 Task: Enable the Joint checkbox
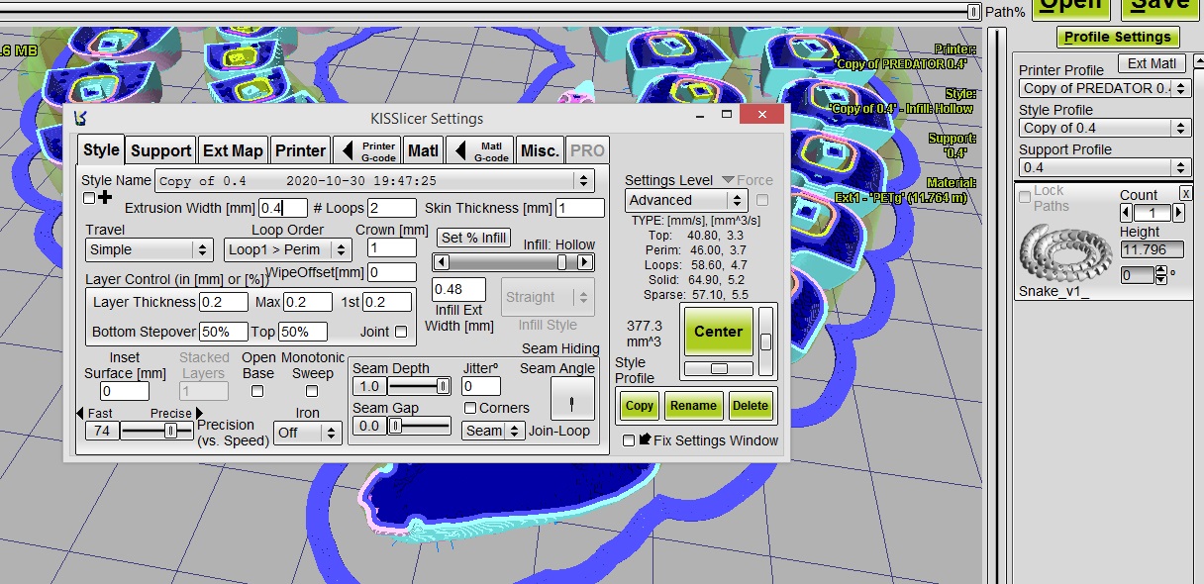coord(401,332)
